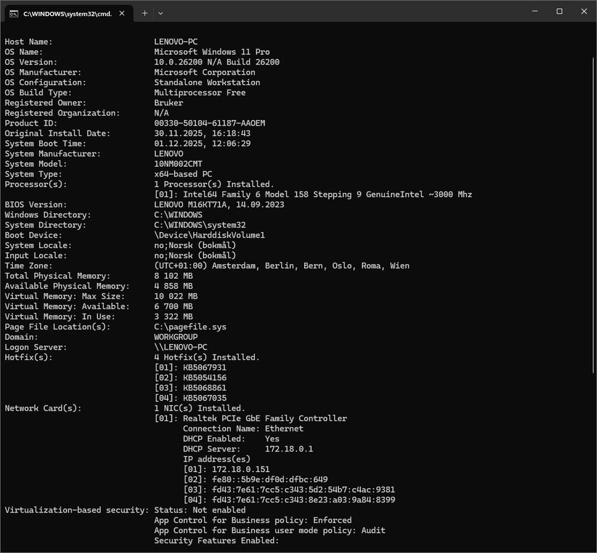This screenshot has width=597, height=553.
Task: Click virtual memory max size 10 022 MB
Action: coord(176,296)
